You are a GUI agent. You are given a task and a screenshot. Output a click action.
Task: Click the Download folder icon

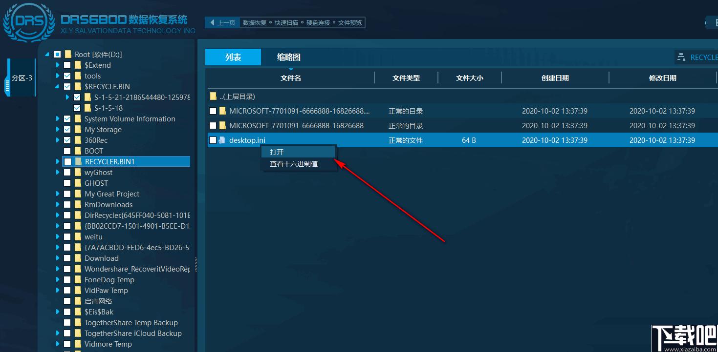78,258
